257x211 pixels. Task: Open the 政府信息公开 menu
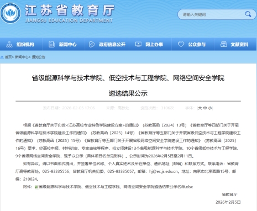112,44
